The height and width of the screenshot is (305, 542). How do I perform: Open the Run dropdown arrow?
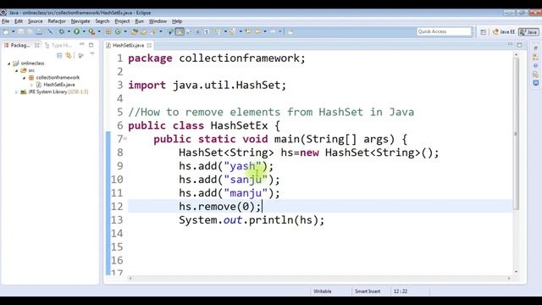pyautogui.click(x=84, y=32)
